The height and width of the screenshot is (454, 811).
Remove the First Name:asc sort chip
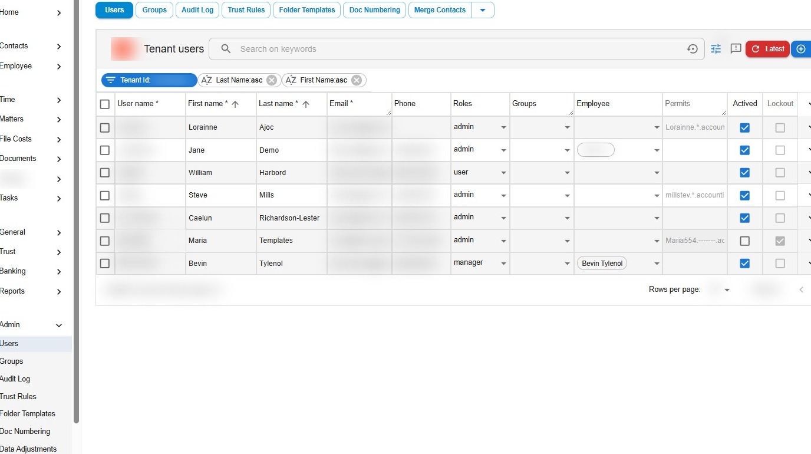pyautogui.click(x=357, y=80)
